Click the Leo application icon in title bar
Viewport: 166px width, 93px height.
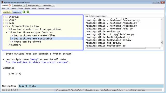coord(2,2)
